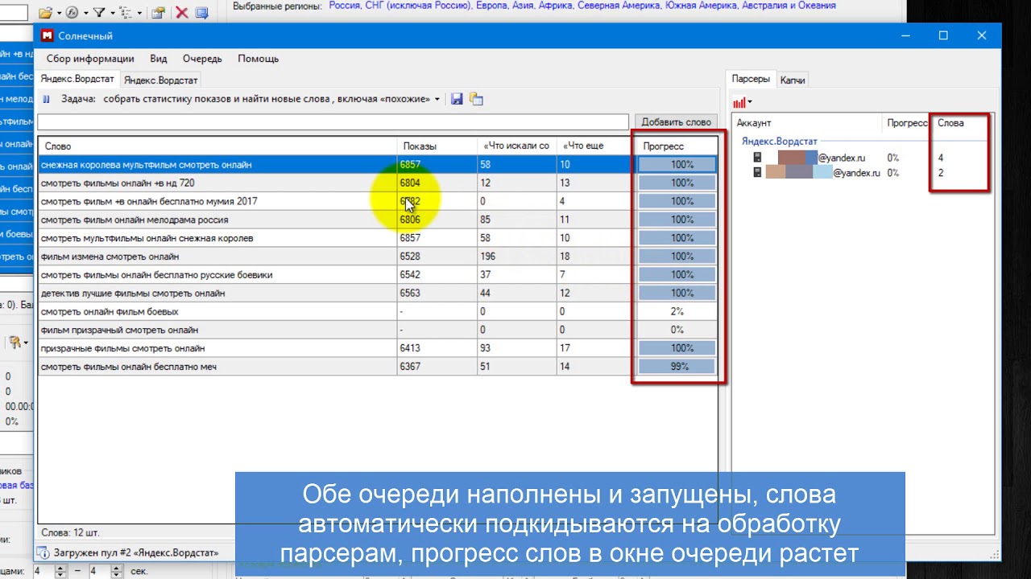Image resolution: width=1031 pixels, height=579 pixels.
Task: Click the Яндекс.Вордстат group header in parsers list
Action: pos(779,142)
